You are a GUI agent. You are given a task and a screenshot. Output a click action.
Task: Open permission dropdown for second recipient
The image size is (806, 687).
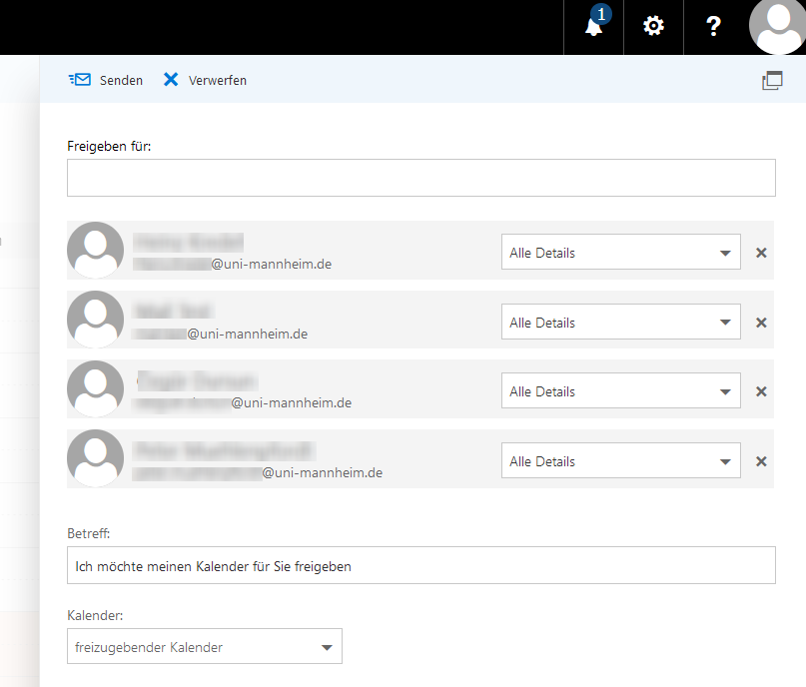point(621,322)
